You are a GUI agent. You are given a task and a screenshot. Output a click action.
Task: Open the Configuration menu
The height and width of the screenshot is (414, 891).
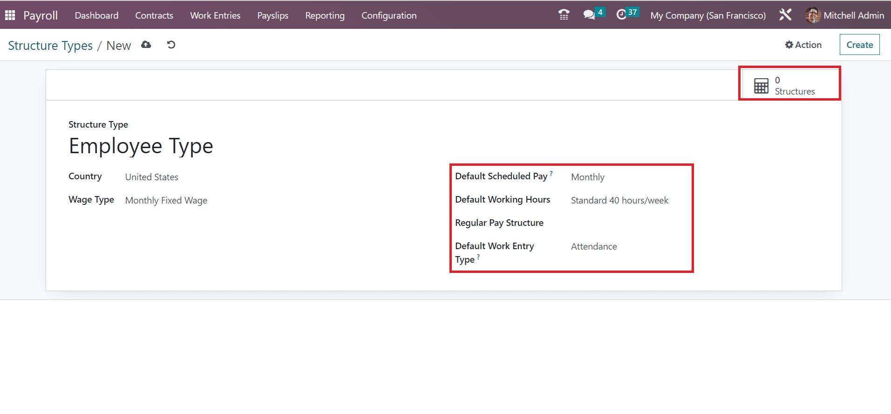[x=389, y=15]
